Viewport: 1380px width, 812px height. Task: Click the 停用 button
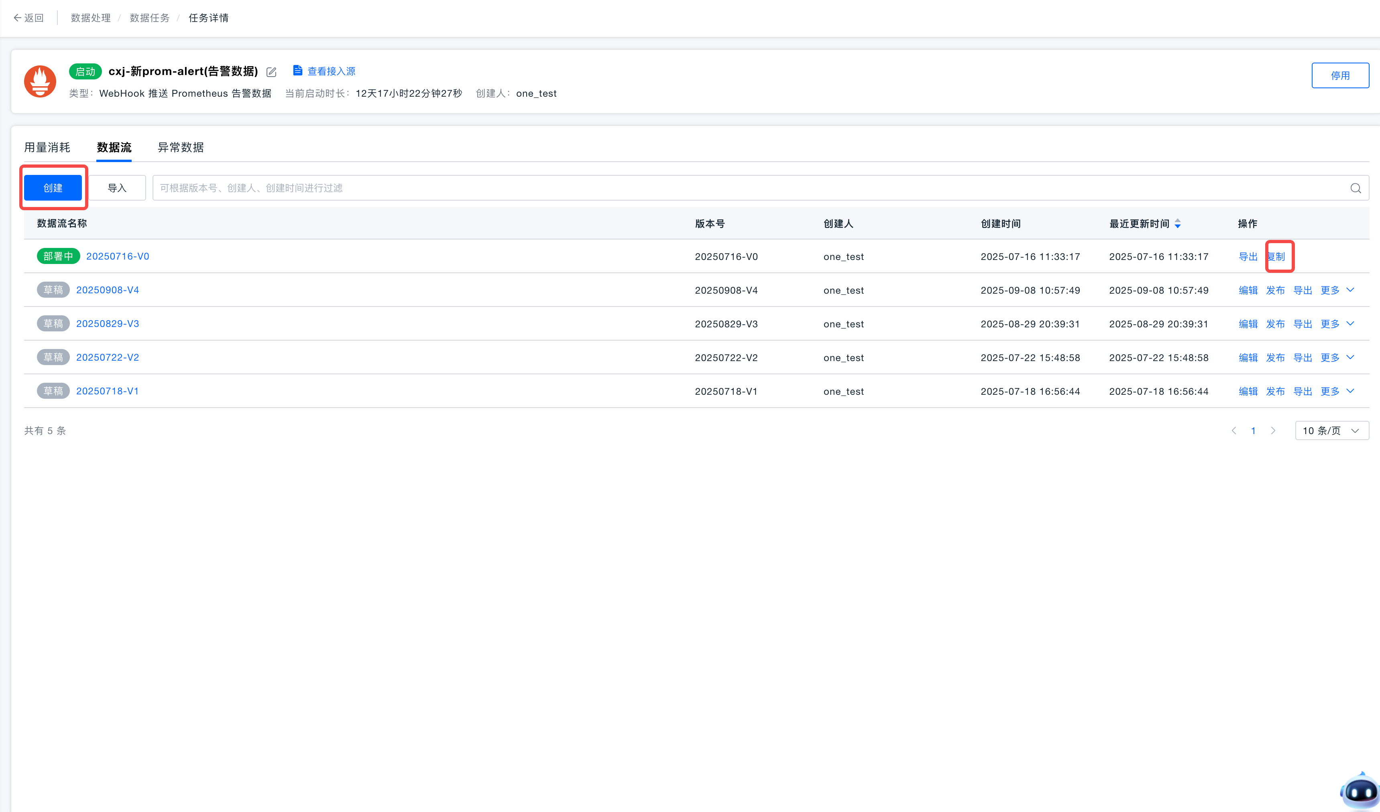tap(1339, 75)
